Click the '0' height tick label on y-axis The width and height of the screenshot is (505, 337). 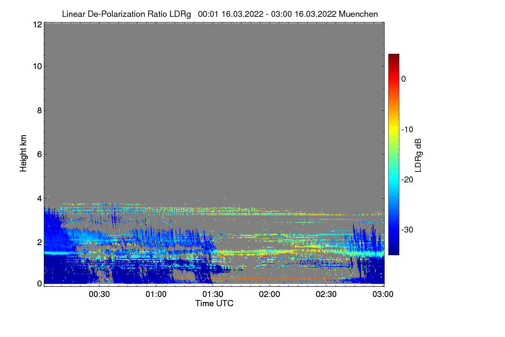[x=39, y=284]
